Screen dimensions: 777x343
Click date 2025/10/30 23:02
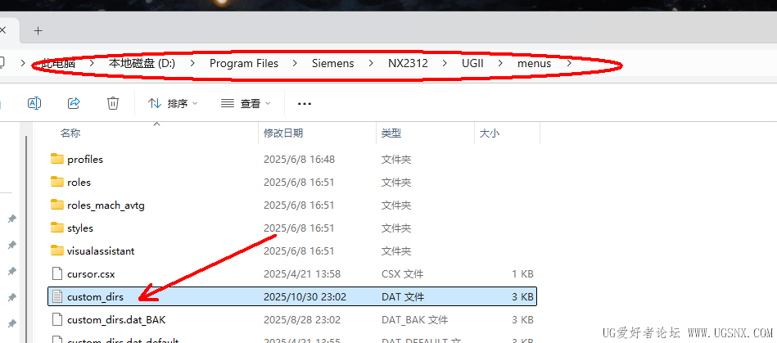[x=305, y=297]
